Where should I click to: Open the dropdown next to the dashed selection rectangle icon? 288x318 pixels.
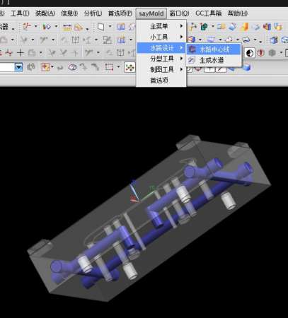(x=118, y=67)
